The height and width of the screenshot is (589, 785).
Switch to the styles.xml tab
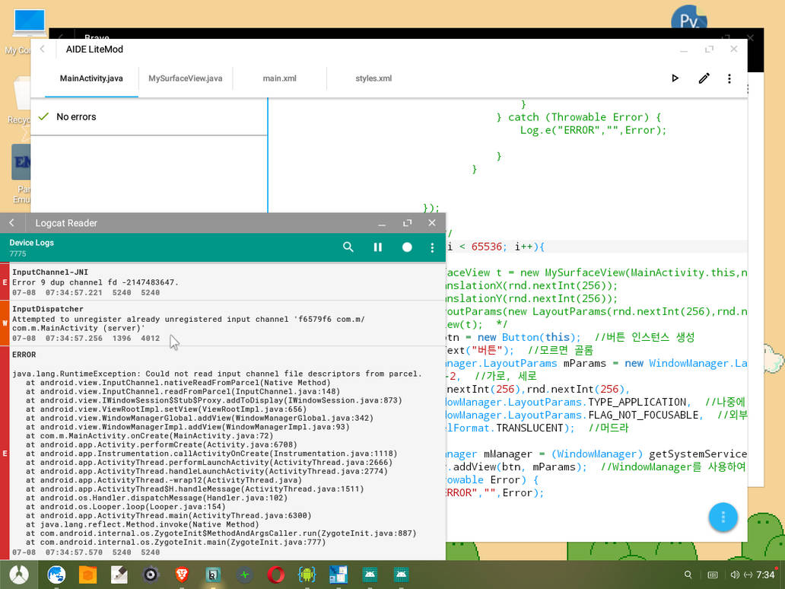tap(373, 78)
